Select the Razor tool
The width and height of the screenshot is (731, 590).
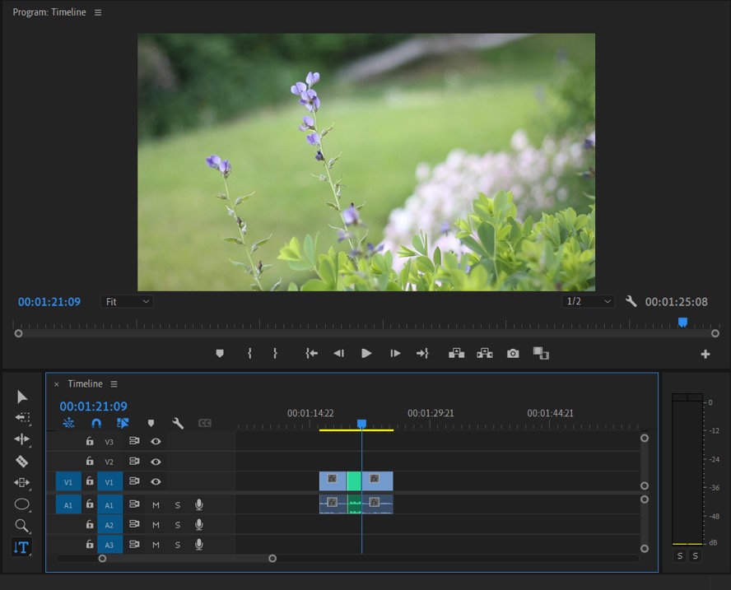[22, 462]
